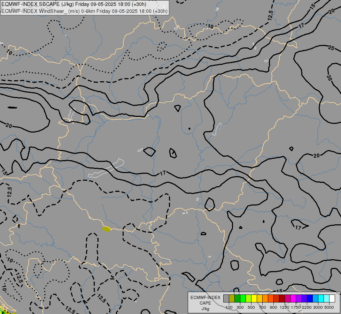
Task: Select the magenta legend swatch
Action: pyautogui.click(x=293, y=299)
